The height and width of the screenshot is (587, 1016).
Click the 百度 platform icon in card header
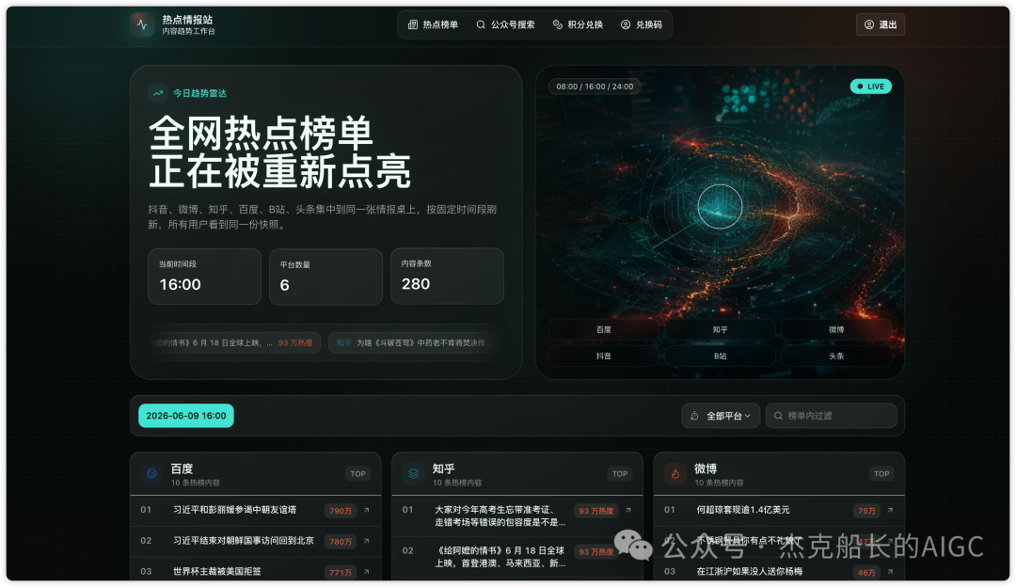click(x=151, y=473)
